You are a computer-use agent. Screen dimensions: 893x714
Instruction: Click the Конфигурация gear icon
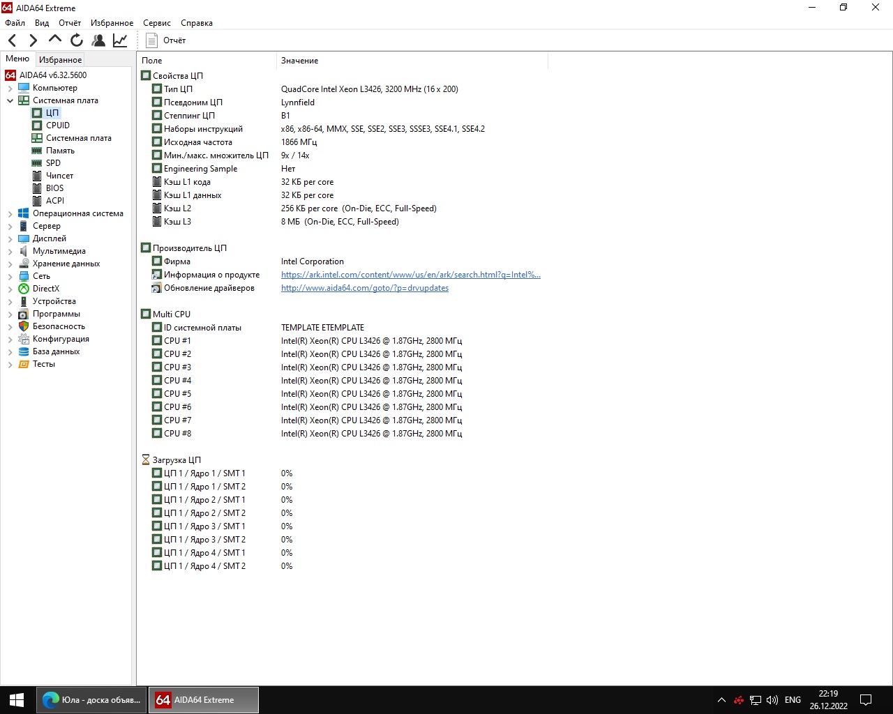tap(24, 339)
